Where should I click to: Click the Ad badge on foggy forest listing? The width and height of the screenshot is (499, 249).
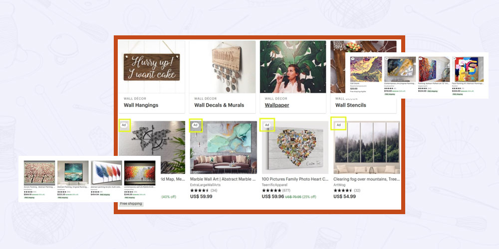pyautogui.click(x=339, y=125)
